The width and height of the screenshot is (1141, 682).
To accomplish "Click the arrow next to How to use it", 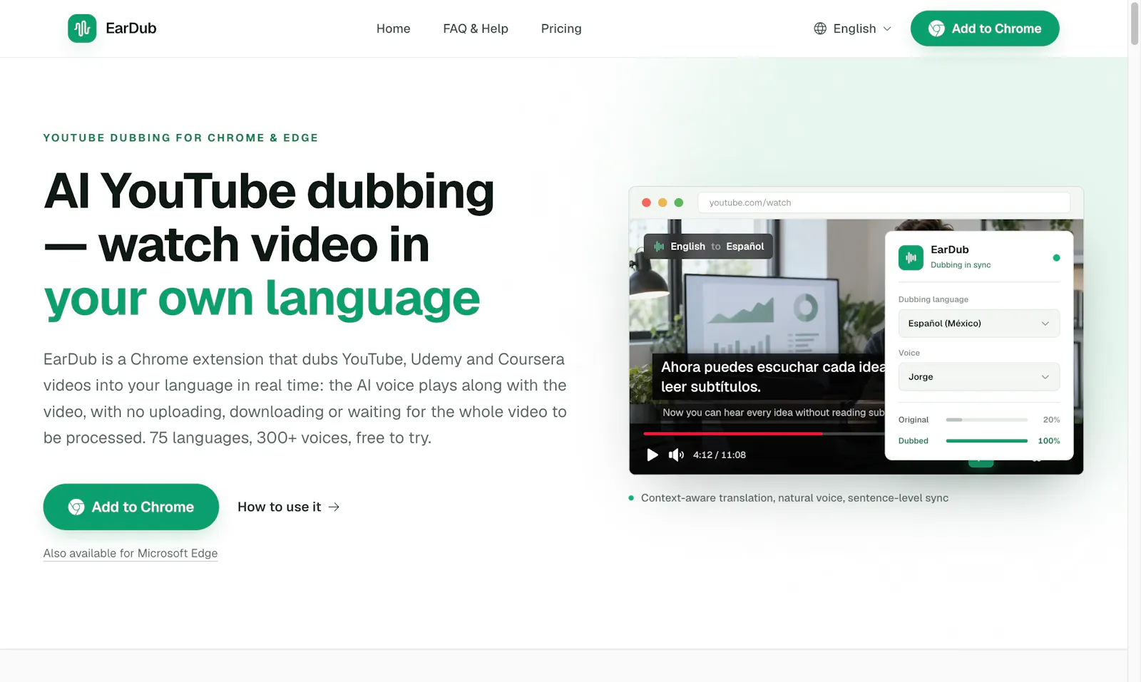I will click(334, 507).
